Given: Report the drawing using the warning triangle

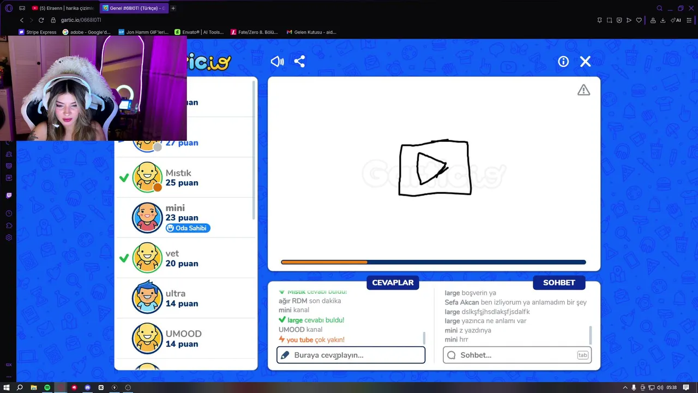Looking at the screenshot, I should (583, 90).
